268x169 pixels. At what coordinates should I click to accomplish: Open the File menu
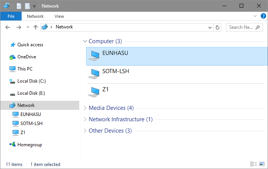[x=11, y=16]
